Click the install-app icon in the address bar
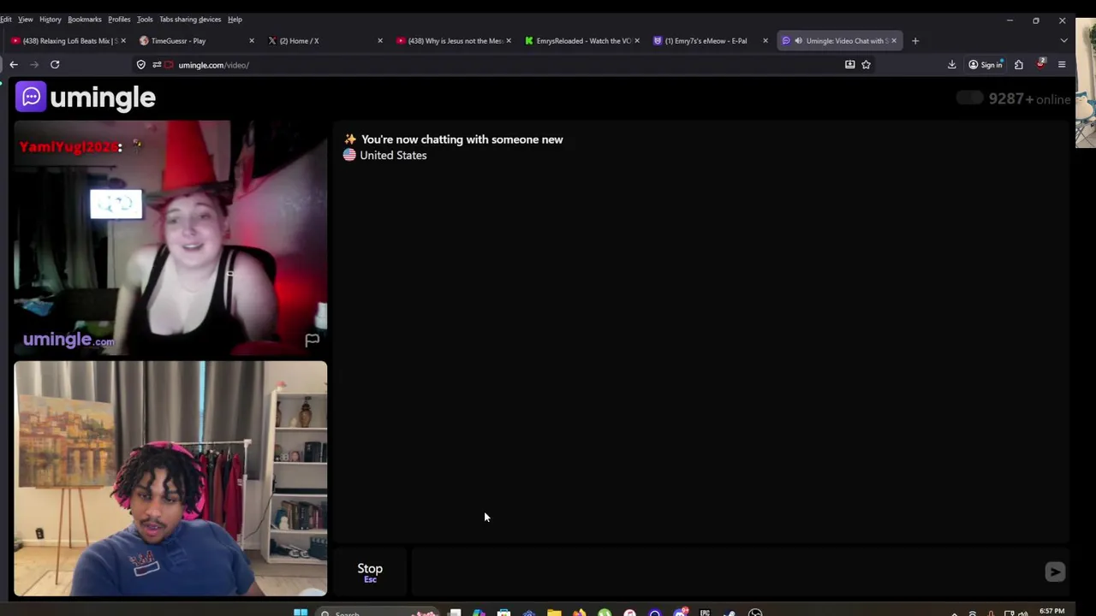The width and height of the screenshot is (1096, 616). point(849,64)
